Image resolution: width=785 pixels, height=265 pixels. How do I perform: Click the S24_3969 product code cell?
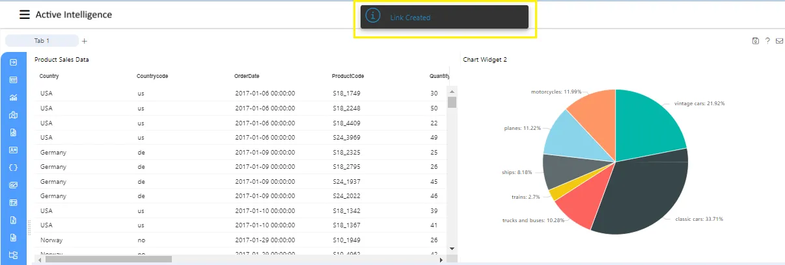point(346,138)
